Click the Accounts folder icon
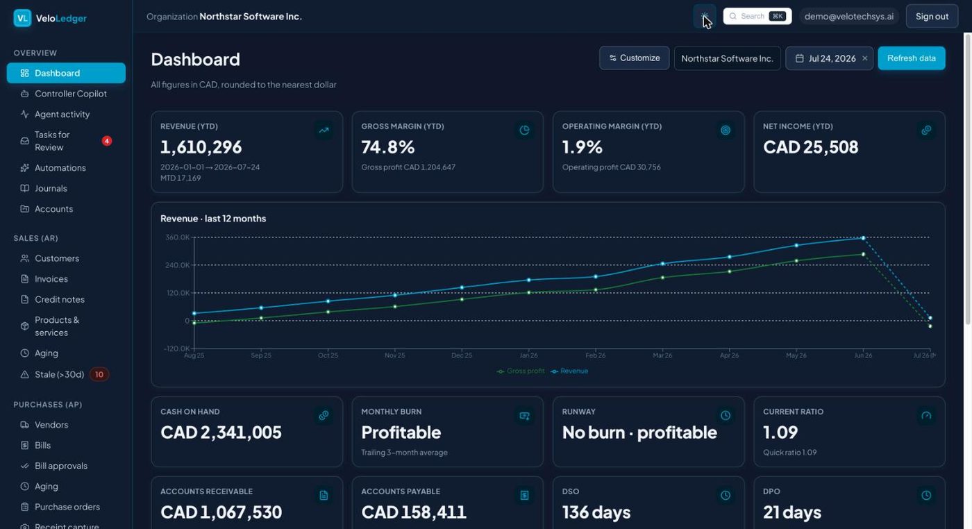972x529 pixels. pos(25,209)
